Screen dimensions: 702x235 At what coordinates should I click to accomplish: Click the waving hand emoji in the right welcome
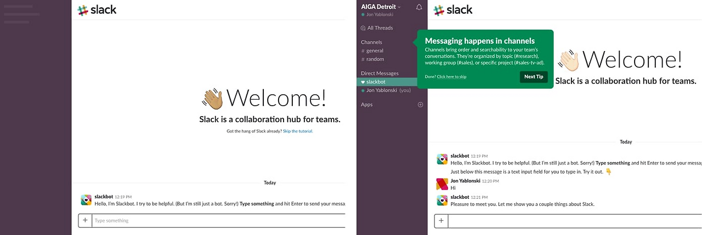pyautogui.click(x=568, y=60)
